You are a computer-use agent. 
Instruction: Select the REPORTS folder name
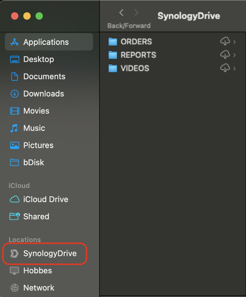coord(138,55)
